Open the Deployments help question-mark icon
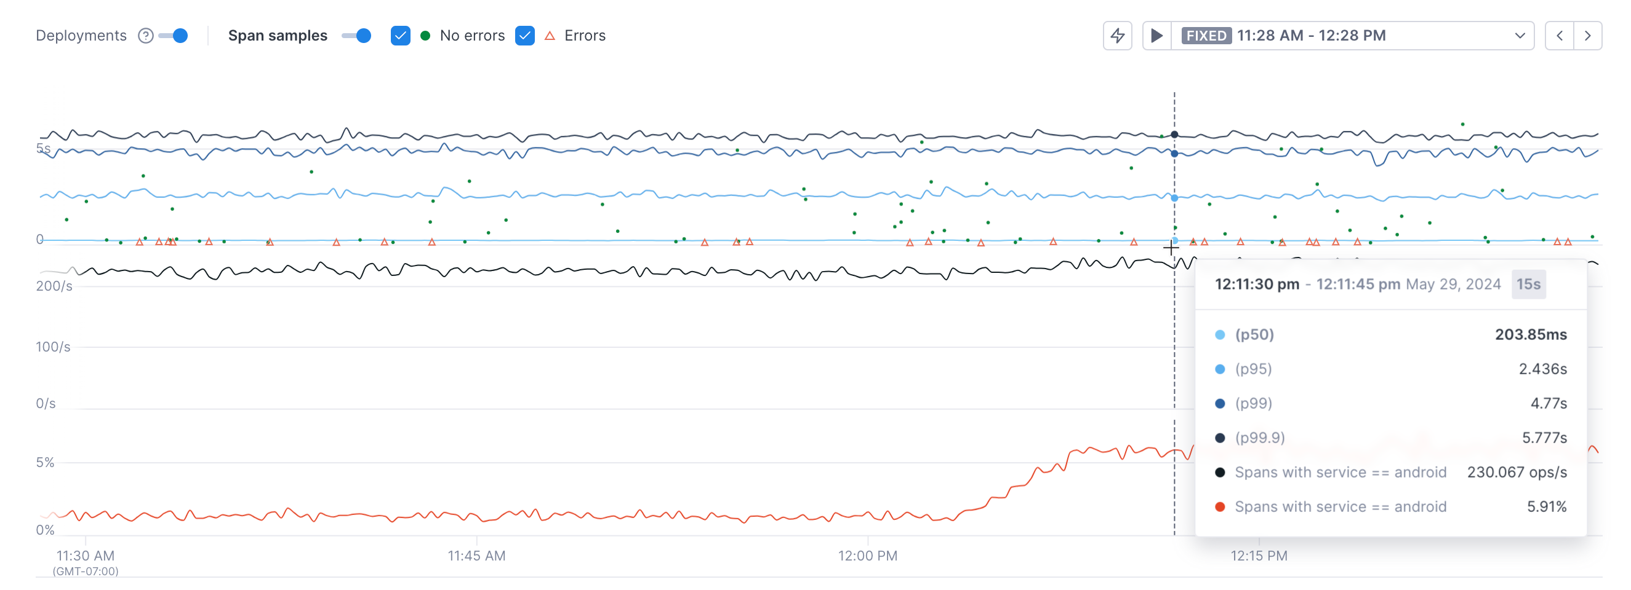 (x=145, y=36)
